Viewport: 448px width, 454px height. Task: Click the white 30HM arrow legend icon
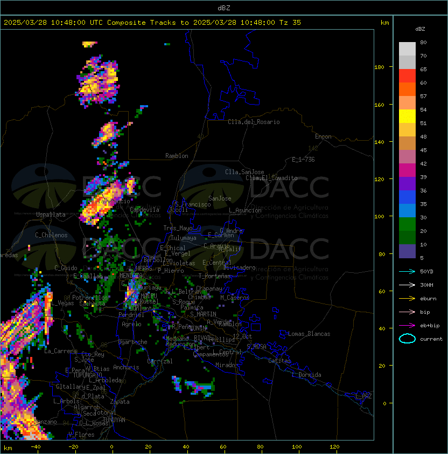(407, 285)
